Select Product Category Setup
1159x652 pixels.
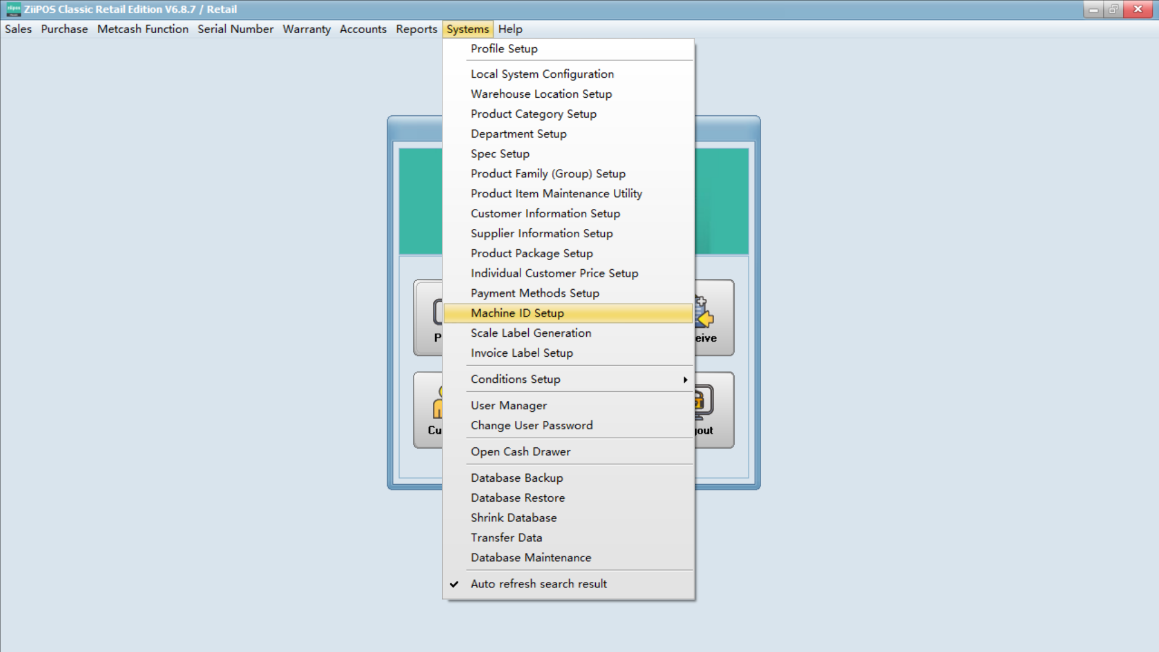(534, 113)
